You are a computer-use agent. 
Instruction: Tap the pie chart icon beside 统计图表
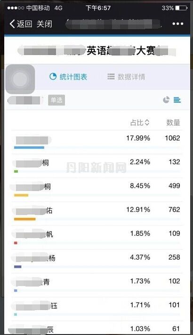[53, 76]
